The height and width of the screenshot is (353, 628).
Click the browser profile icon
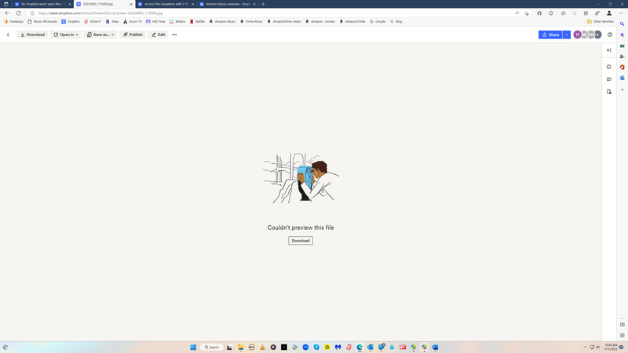click(x=609, y=13)
